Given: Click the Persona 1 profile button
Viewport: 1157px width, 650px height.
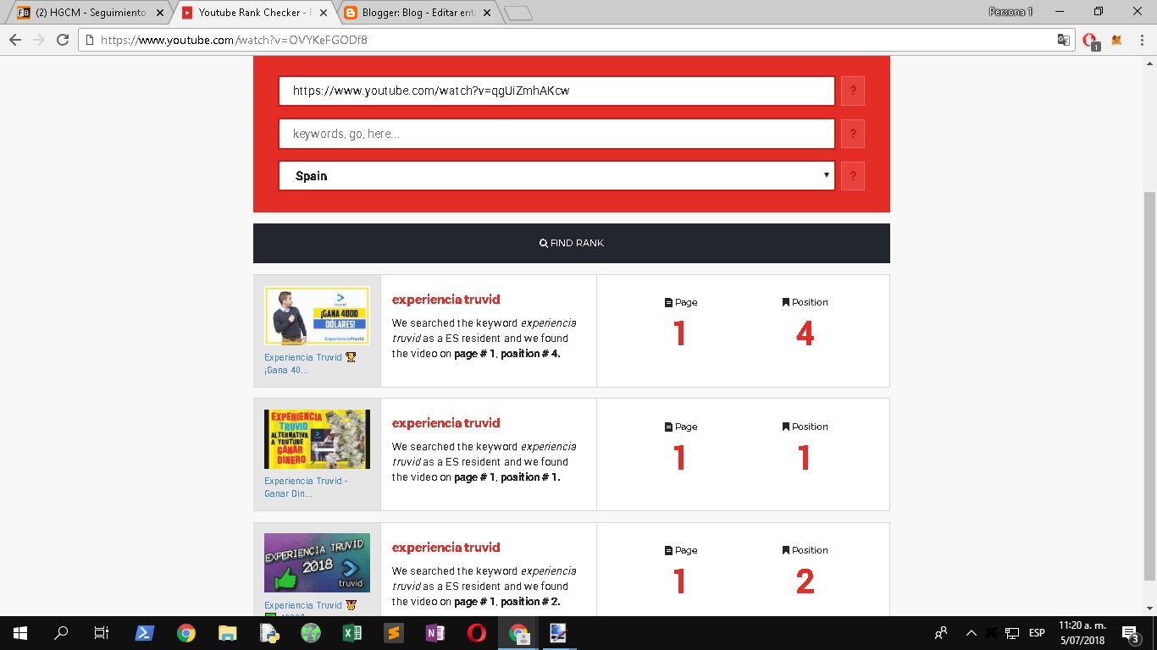Looking at the screenshot, I should tap(1010, 12).
